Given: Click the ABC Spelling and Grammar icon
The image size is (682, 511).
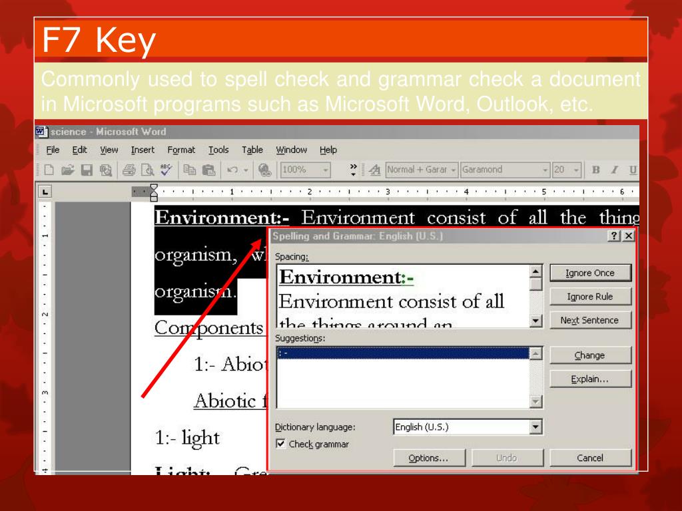Looking at the screenshot, I should pos(166,170).
